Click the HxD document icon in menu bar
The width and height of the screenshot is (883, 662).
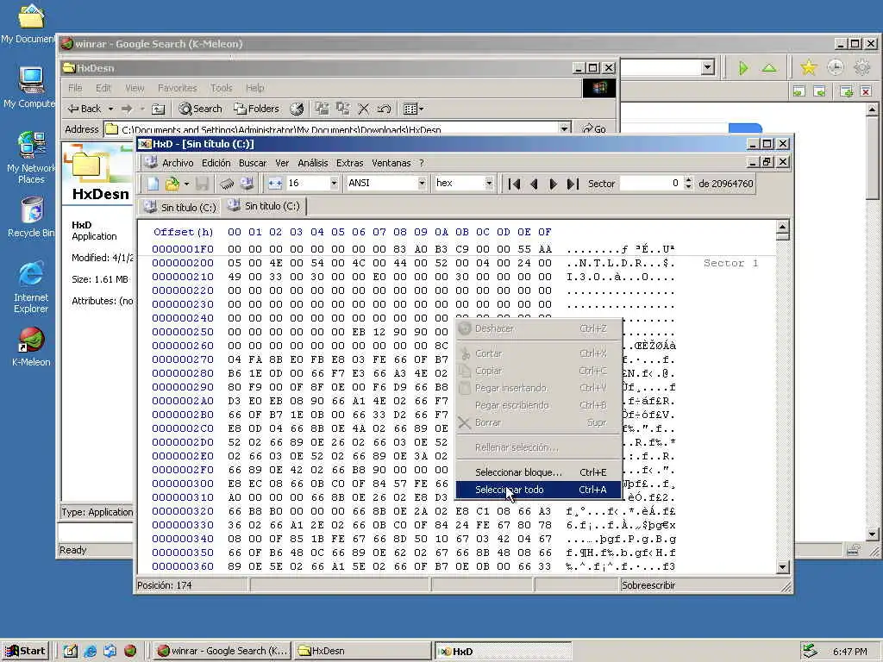(150, 163)
